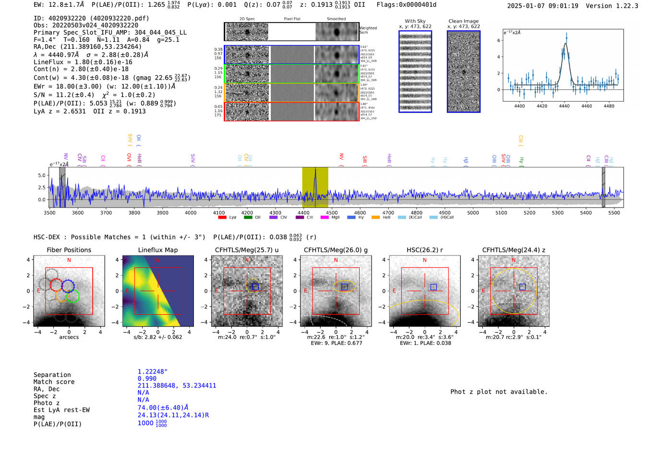672x457 pixels.
Task: Select the blue-bordered fiber spectrum row
Action: click(291, 55)
